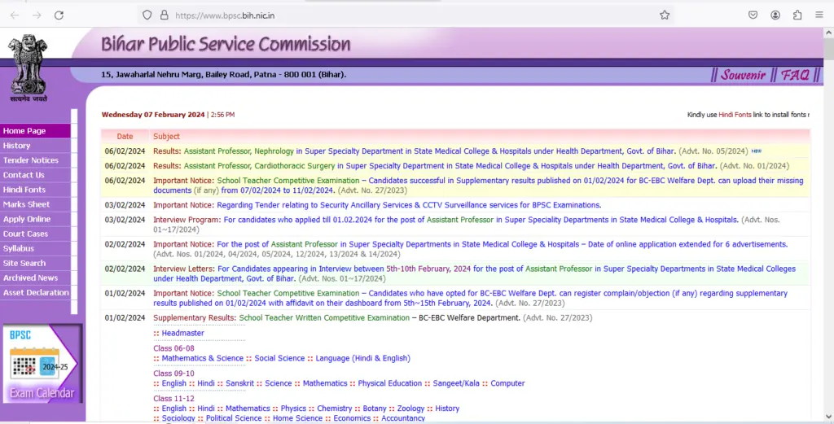Open the hamburger application menu
Screen dimensions: 834x424
(819, 15)
